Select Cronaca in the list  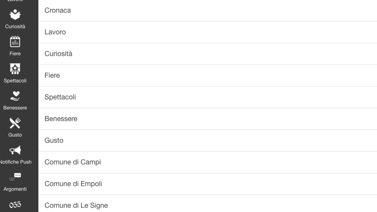208,11
